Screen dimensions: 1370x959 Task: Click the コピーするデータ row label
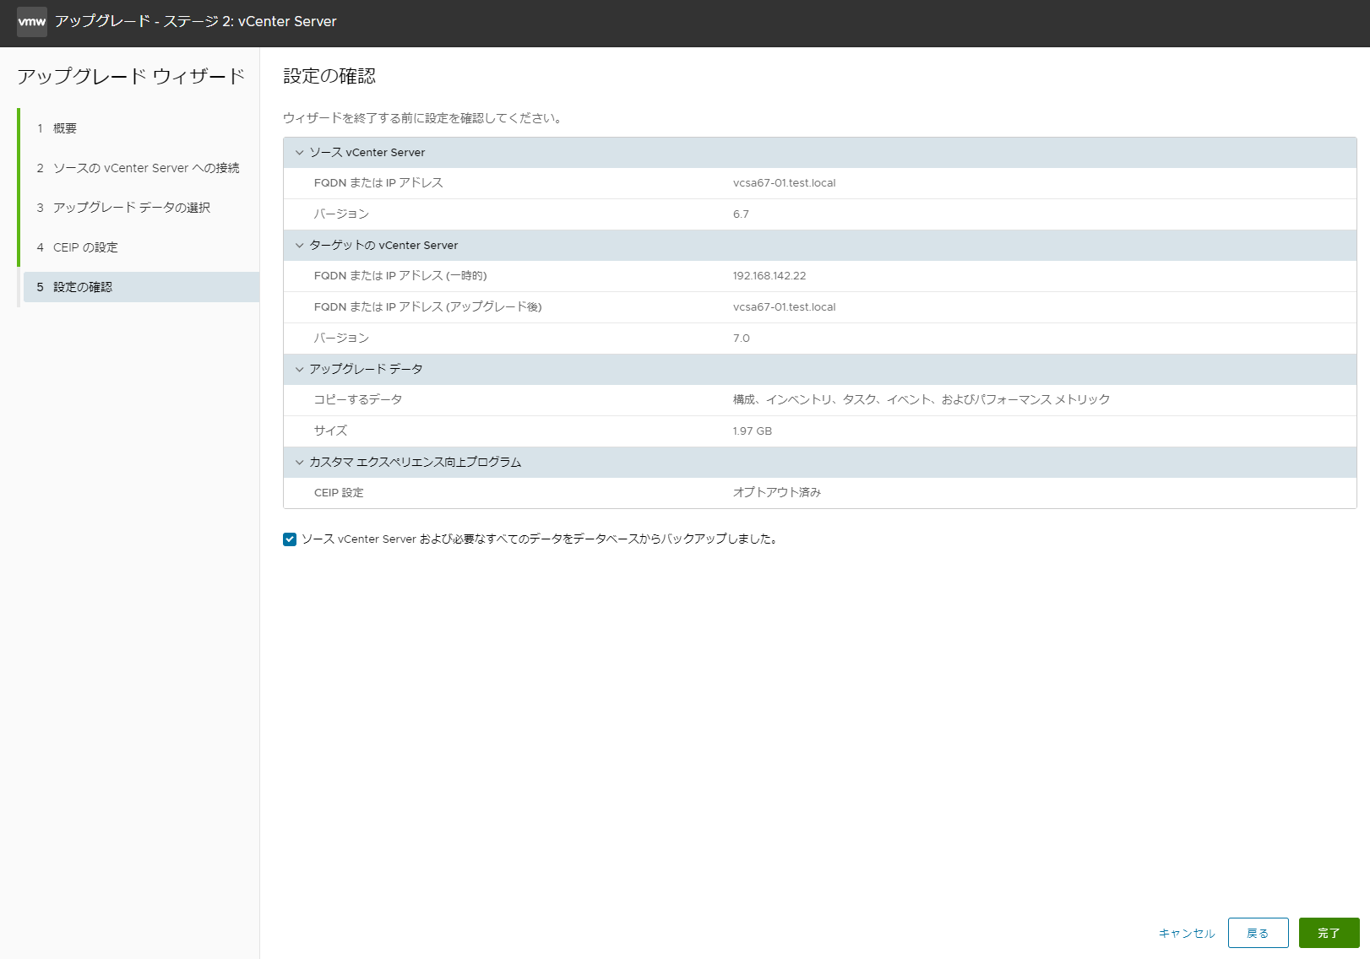click(358, 400)
